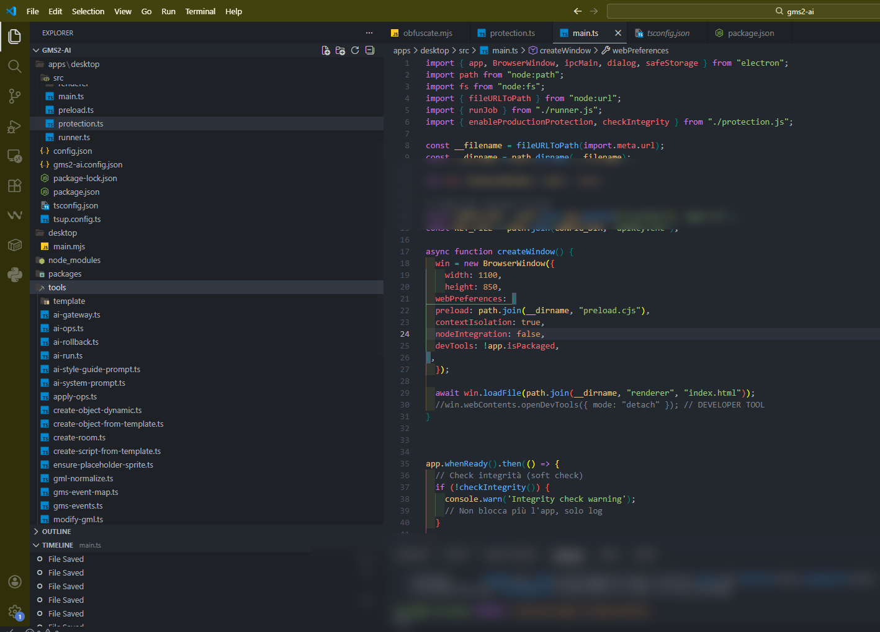The image size is (880, 632).
Task: Click the createWindow breadcrumb
Action: [559, 50]
